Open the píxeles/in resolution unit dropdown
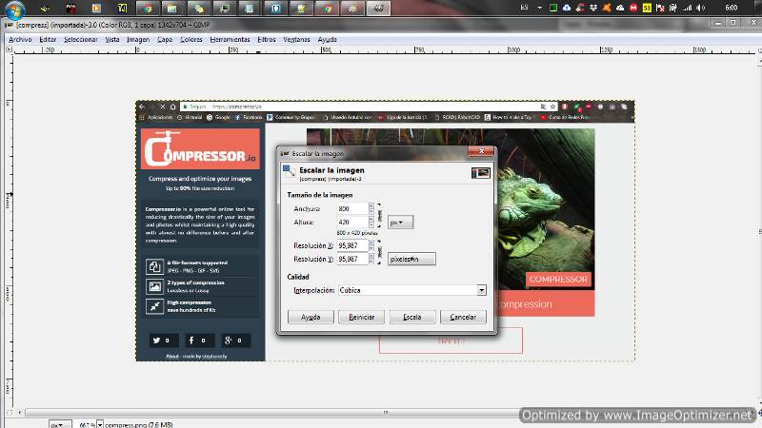The image size is (762, 428). click(411, 259)
